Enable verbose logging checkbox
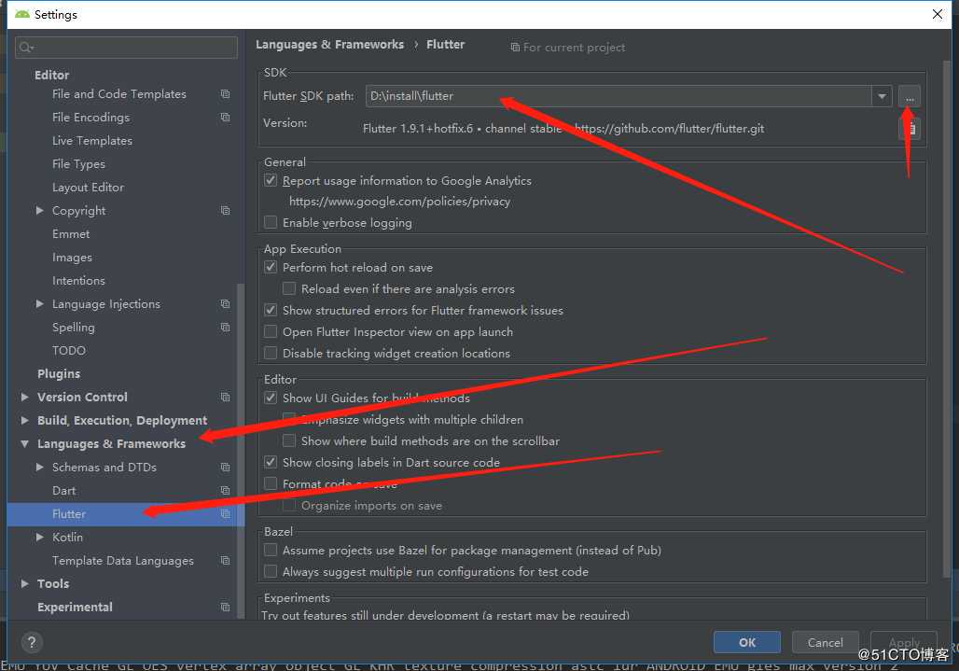Screen dimensions: 959x671 point(271,223)
